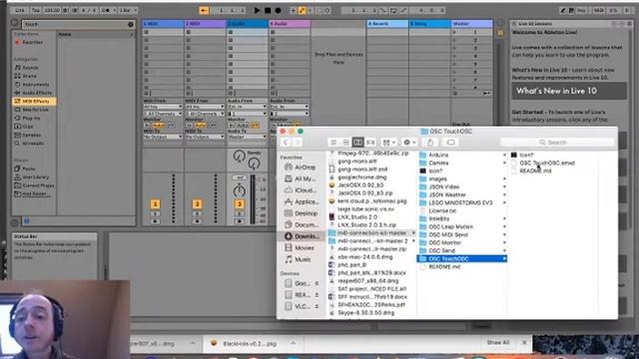Toggle the Follow button in Ableton transport
The width and height of the screenshot is (639, 359).
pyautogui.click(x=204, y=11)
